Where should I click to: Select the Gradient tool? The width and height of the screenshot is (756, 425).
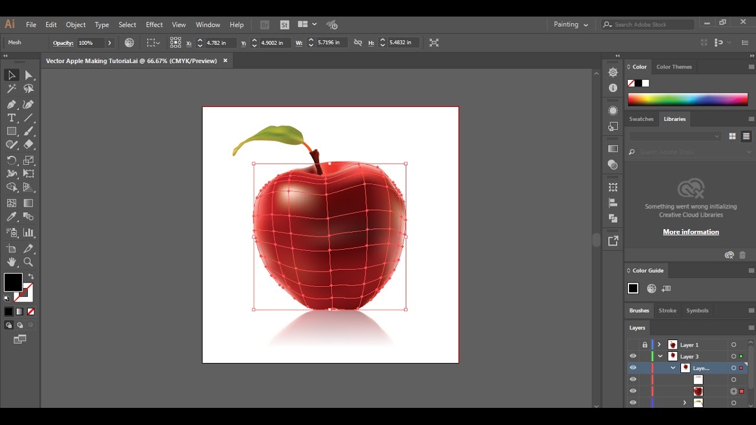coord(29,203)
